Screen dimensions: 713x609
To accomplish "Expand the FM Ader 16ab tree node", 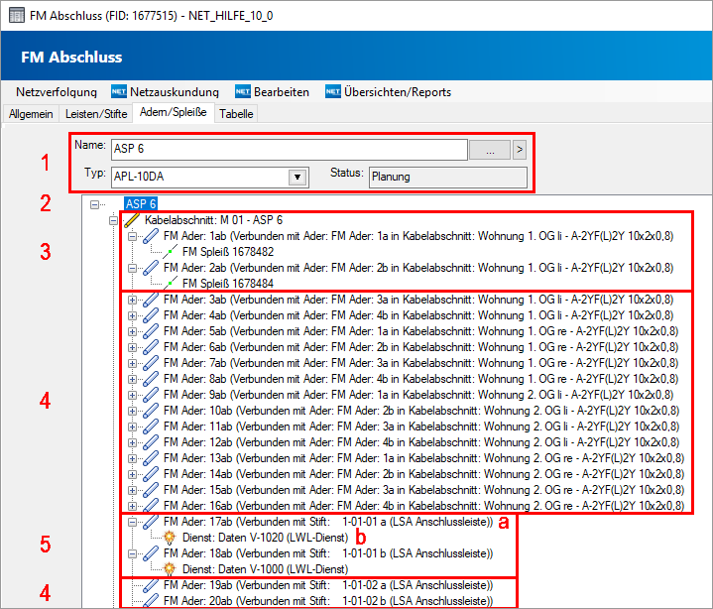I will pos(132,505).
